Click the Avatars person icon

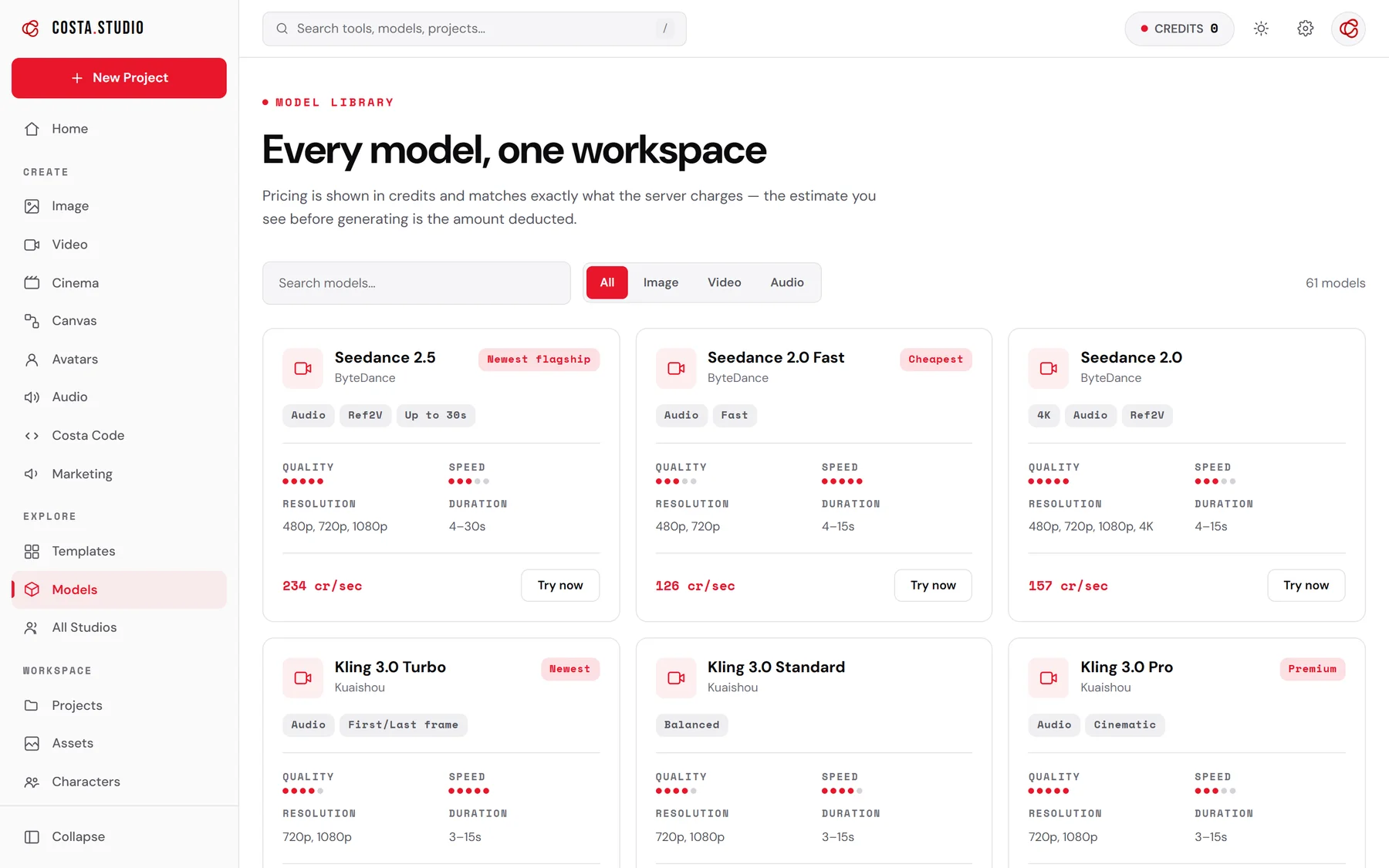(x=32, y=360)
